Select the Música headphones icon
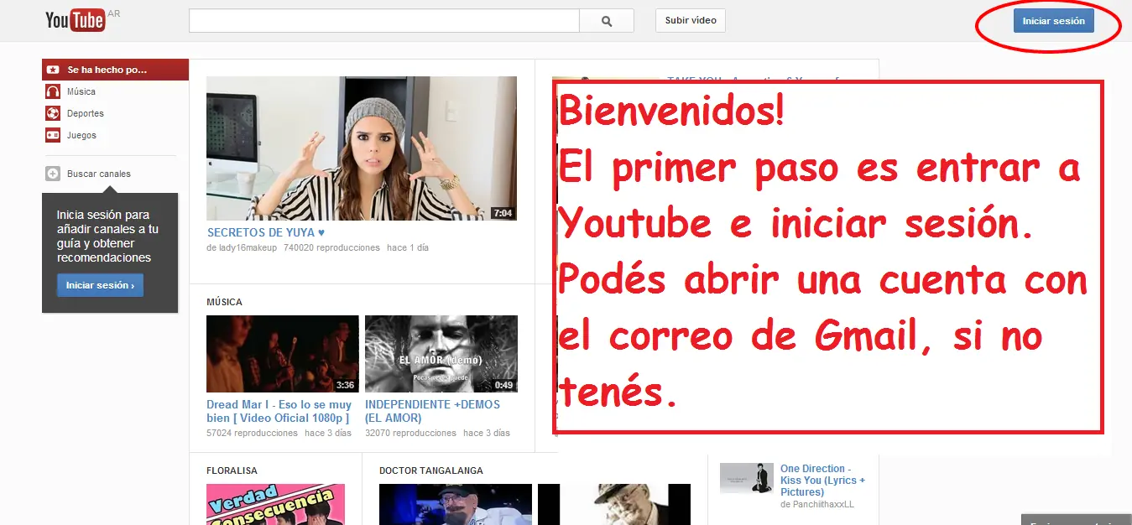1132x525 pixels. click(55, 92)
